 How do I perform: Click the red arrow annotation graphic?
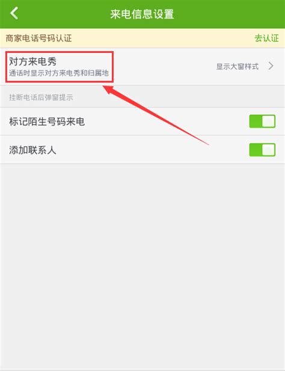156,115
